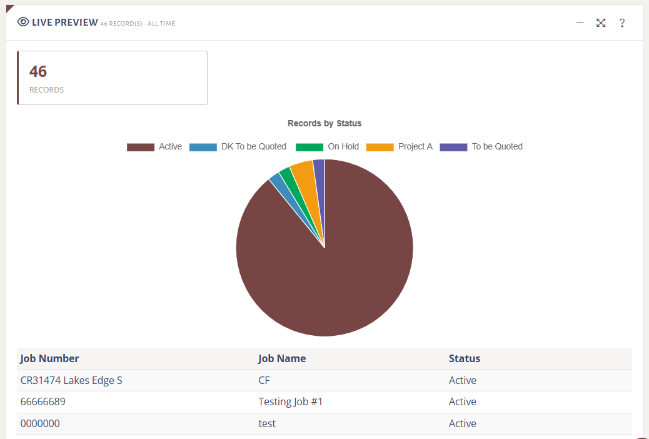Toggle Active series in chart legend

154,146
